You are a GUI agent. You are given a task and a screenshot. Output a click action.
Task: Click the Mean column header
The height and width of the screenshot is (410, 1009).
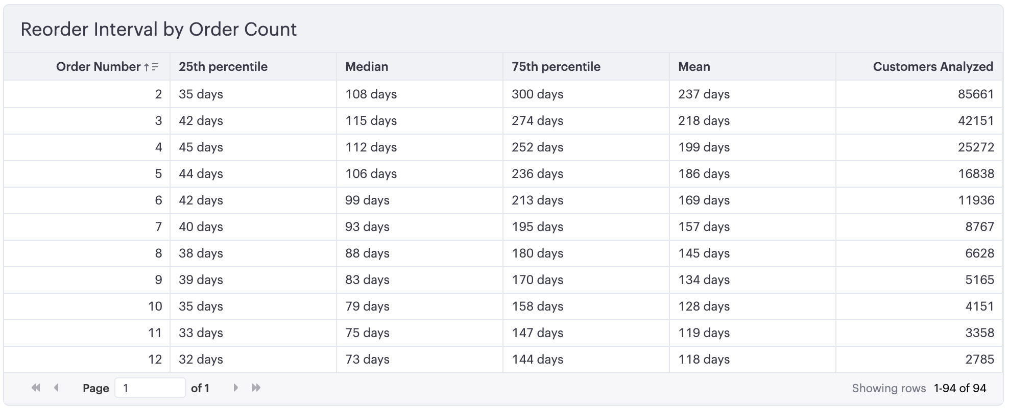click(x=693, y=66)
